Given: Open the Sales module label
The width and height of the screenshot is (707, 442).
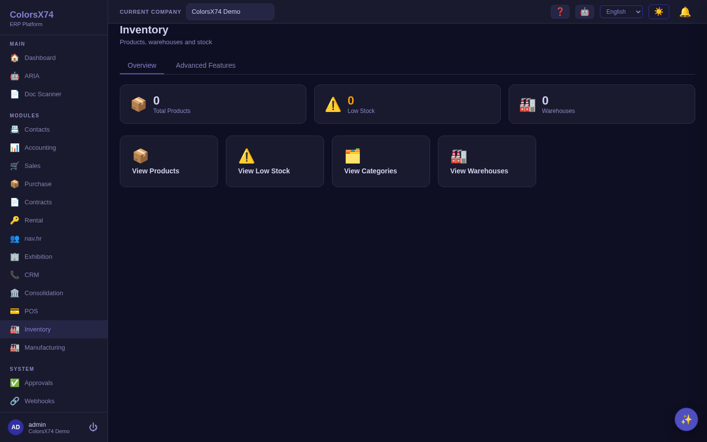Looking at the screenshot, I should point(32,166).
